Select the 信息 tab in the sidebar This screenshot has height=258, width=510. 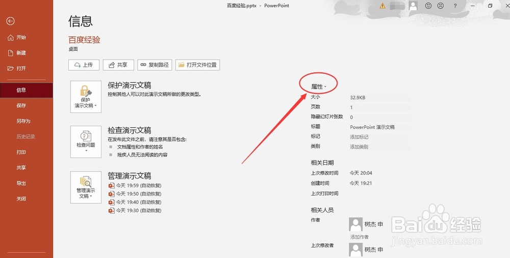(x=27, y=90)
